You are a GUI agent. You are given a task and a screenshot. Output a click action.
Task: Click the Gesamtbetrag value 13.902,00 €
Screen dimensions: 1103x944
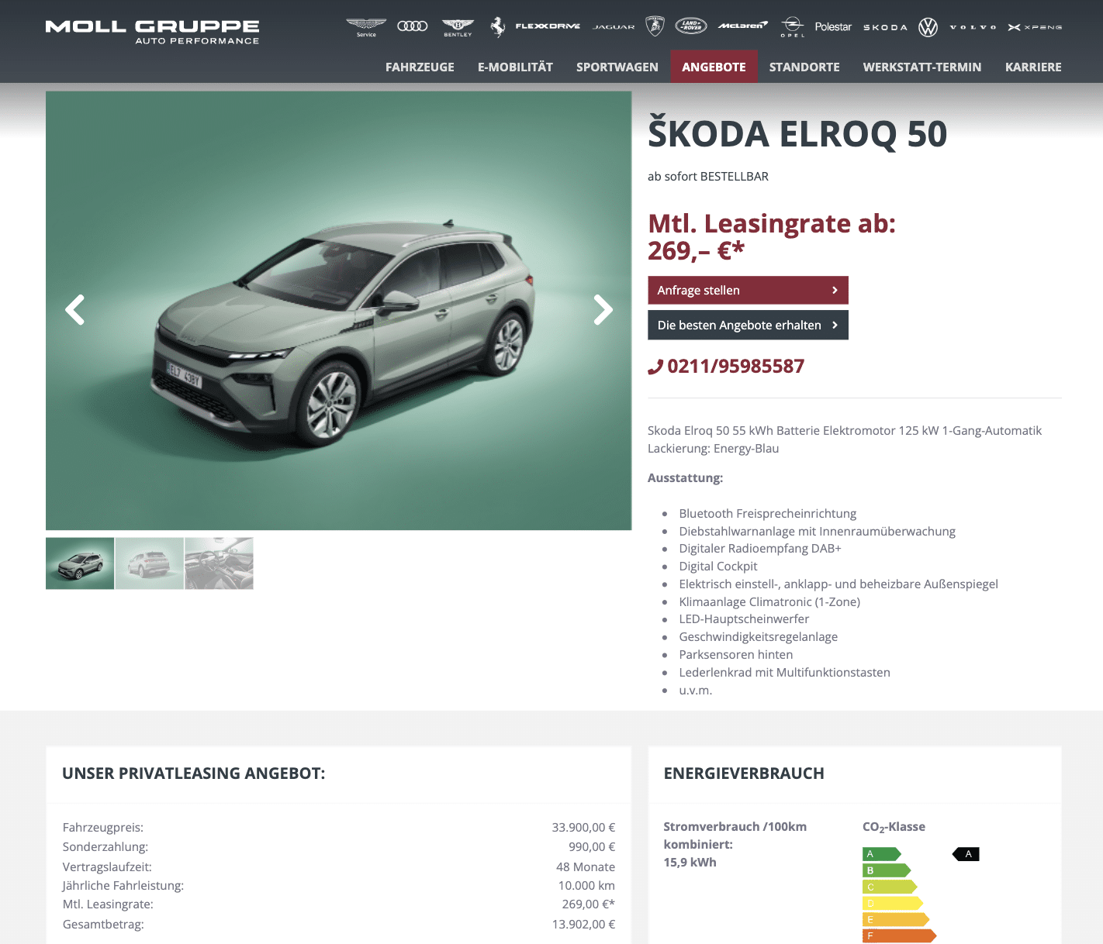583,924
